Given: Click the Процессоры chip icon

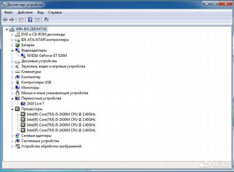Looking at the screenshot, I should pos(18,109).
